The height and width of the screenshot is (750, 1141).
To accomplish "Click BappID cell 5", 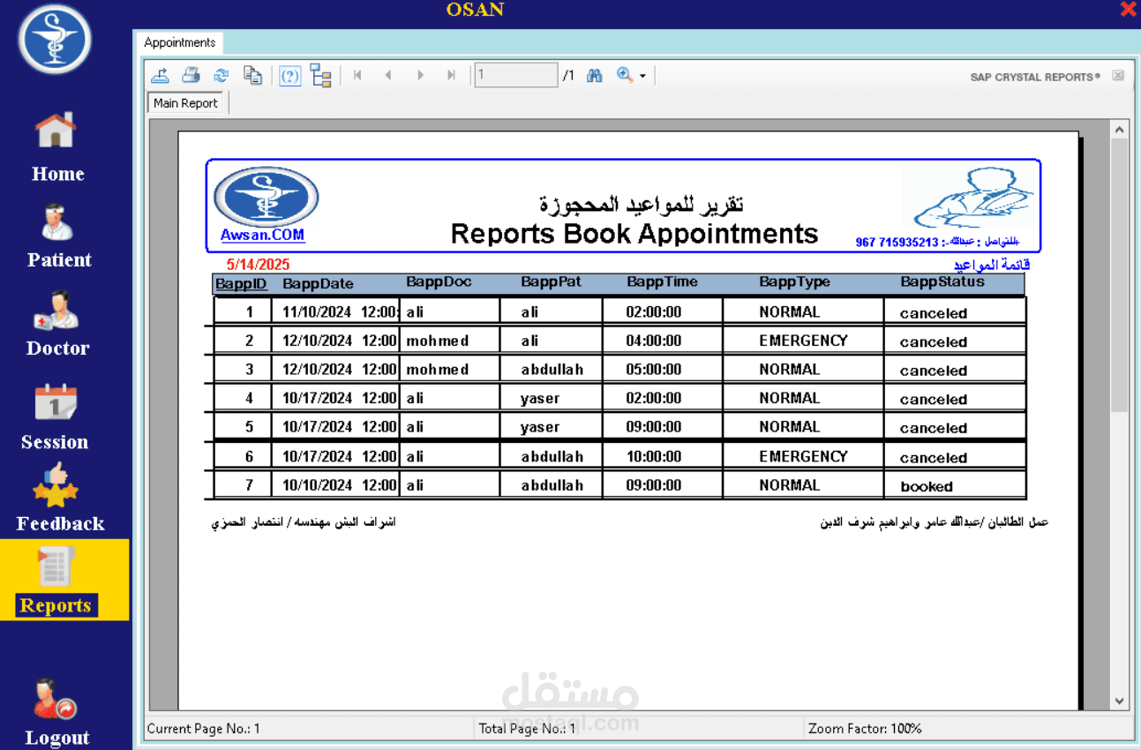I will click(249, 427).
